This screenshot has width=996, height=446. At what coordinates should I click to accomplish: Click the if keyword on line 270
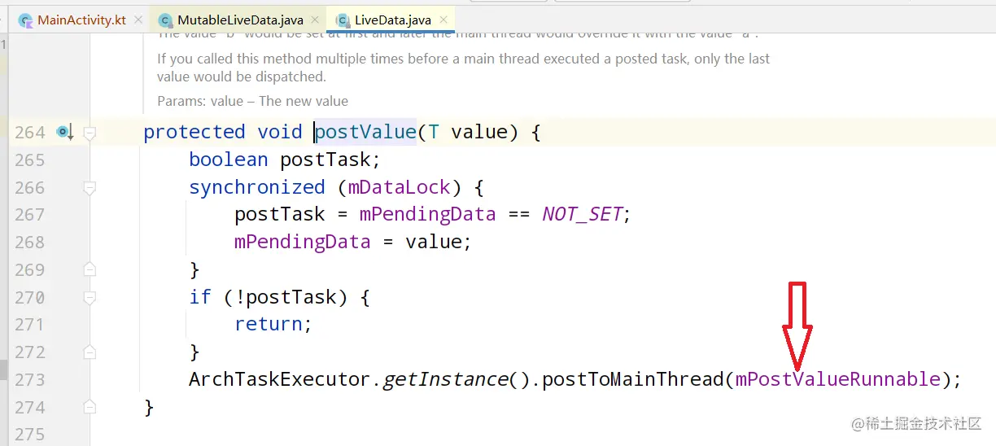coord(200,297)
